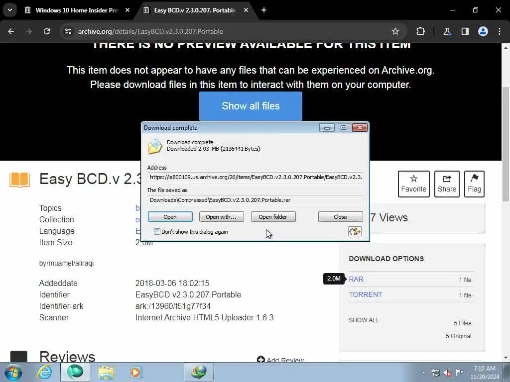Open the browser profile avatar
The width and height of the screenshot is (510, 382).
[x=483, y=31]
